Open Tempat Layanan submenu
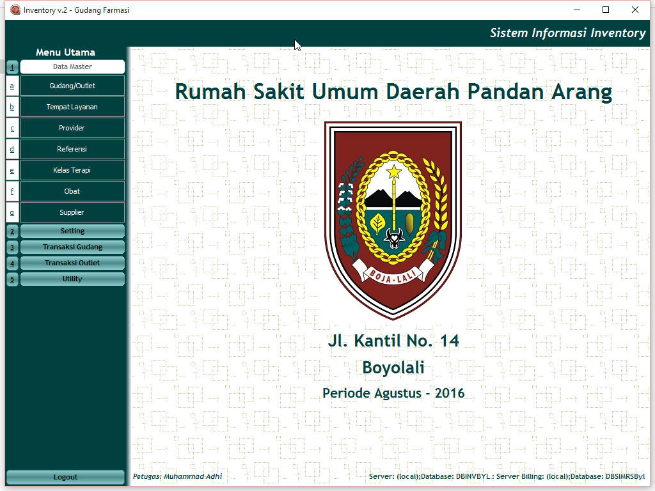 tap(72, 107)
